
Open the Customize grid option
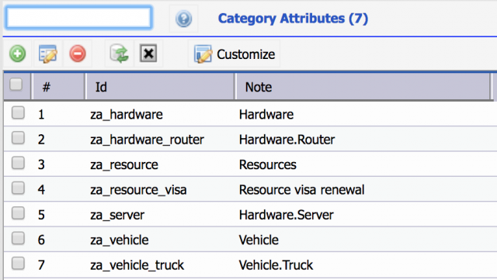(x=235, y=54)
